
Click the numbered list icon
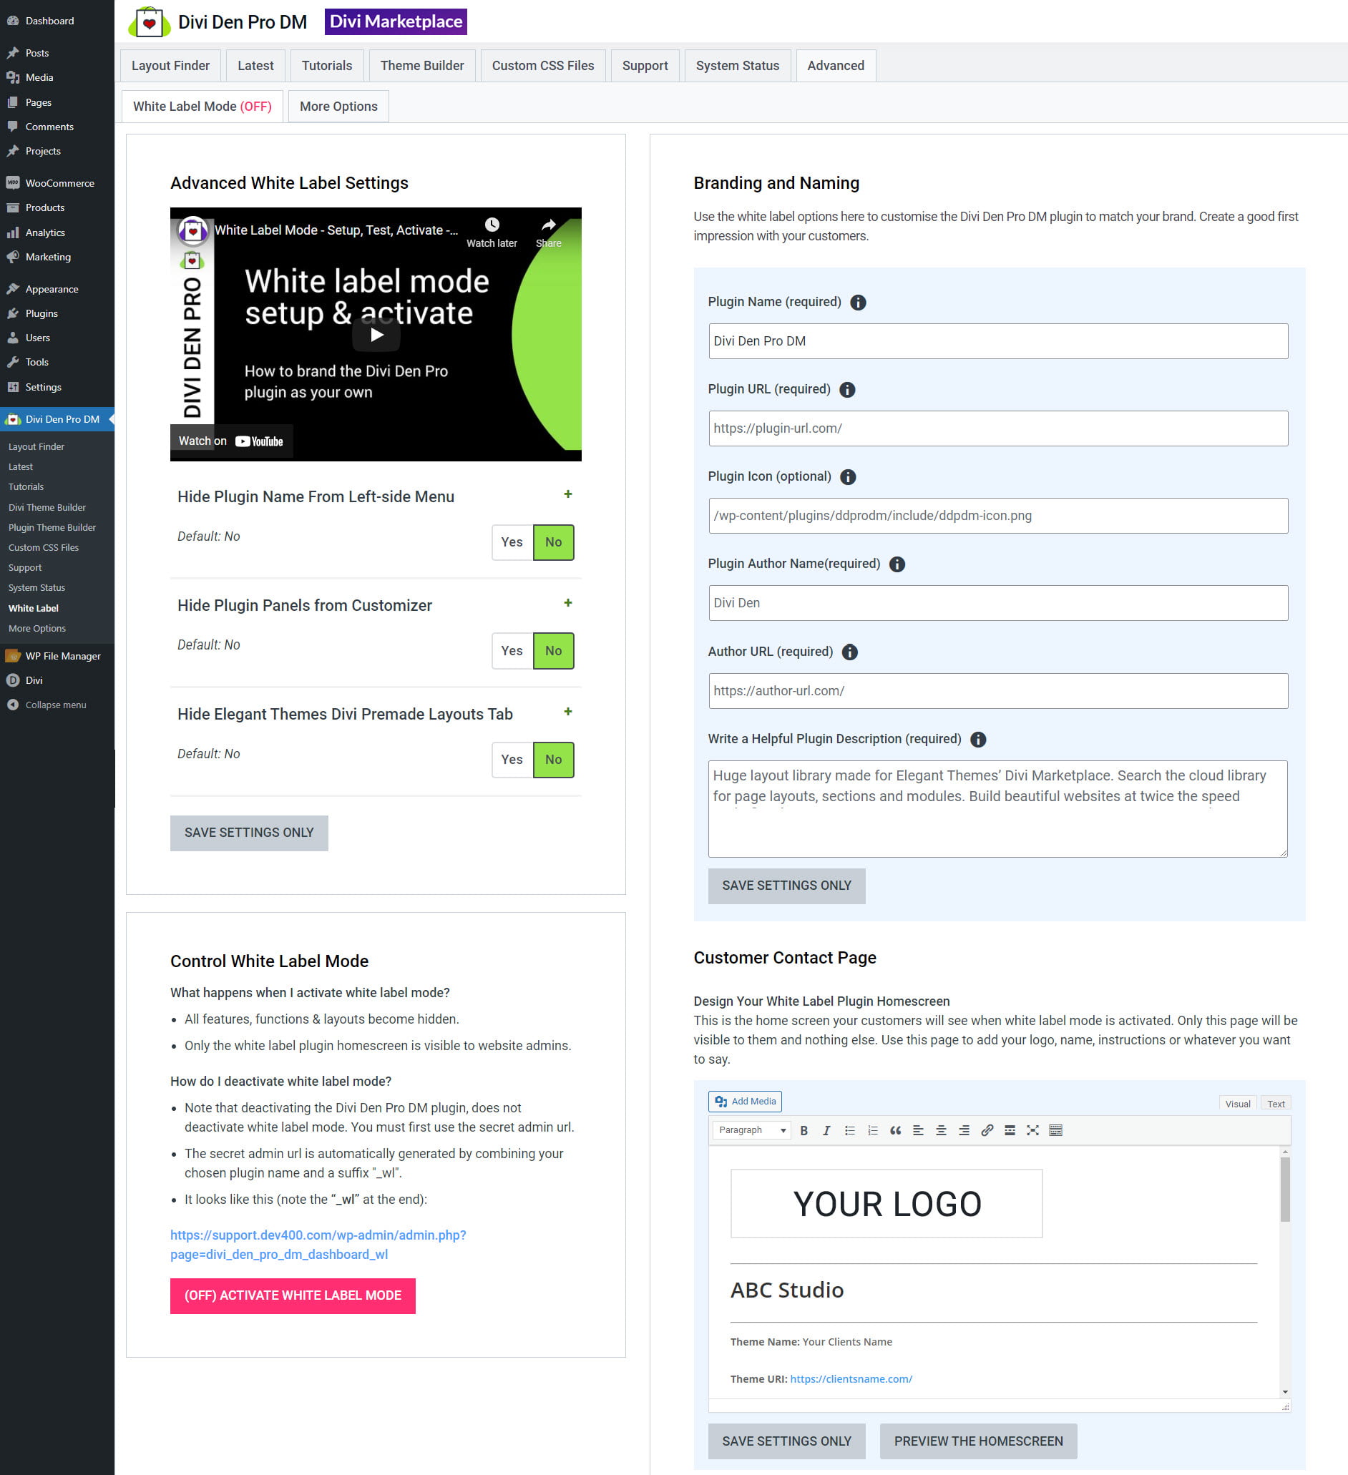click(x=872, y=1130)
